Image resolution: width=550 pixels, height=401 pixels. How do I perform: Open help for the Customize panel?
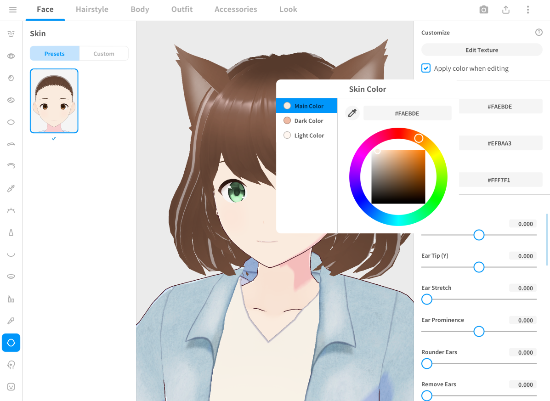point(539,33)
